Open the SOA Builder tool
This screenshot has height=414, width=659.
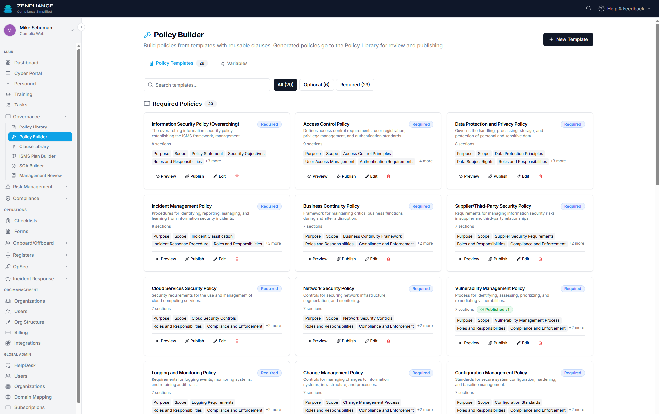(32, 166)
